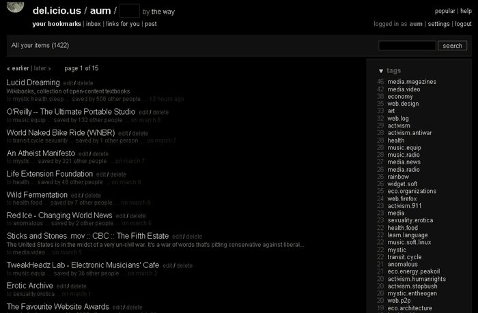Image resolution: width=478 pixels, height=313 pixels.
Task: Open O'Reilly Ultimate Portable Studio link
Action: [x=71, y=112]
